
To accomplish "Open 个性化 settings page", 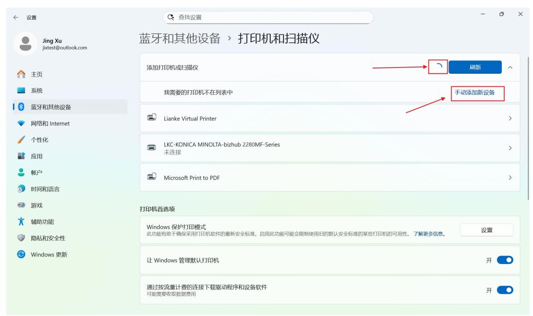I will pyautogui.click(x=70, y=140).
